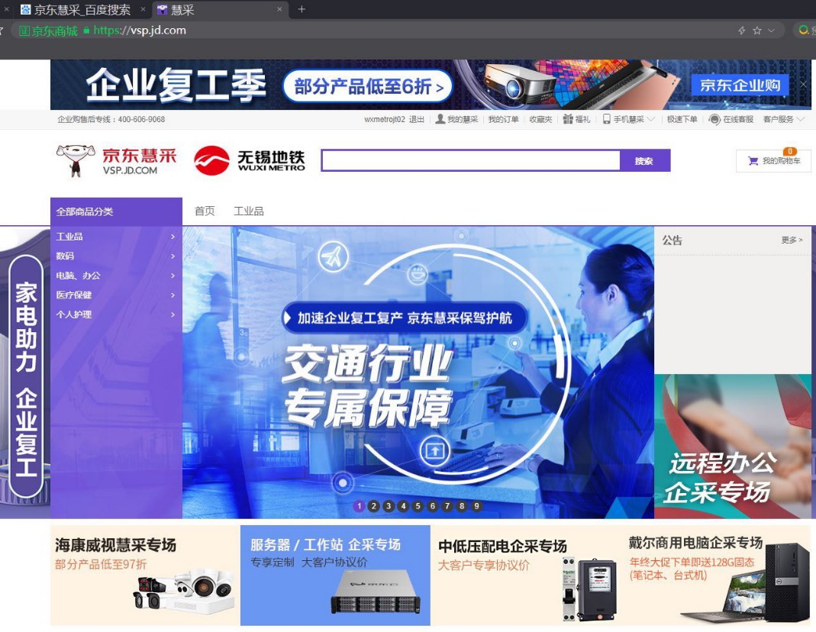Image resolution: width=816 pixels, height=632 pixels.
Task: Open the 中低压配电企采专场 card
Action: [526, 576]
